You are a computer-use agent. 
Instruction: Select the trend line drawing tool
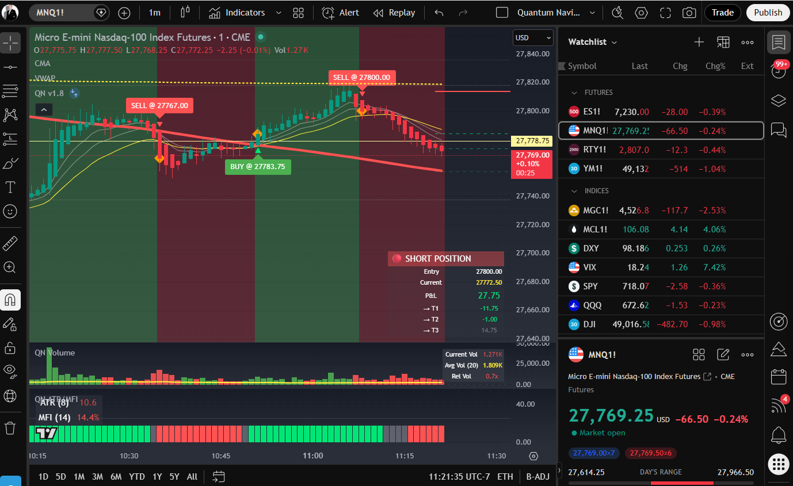[x=10, y=67]
